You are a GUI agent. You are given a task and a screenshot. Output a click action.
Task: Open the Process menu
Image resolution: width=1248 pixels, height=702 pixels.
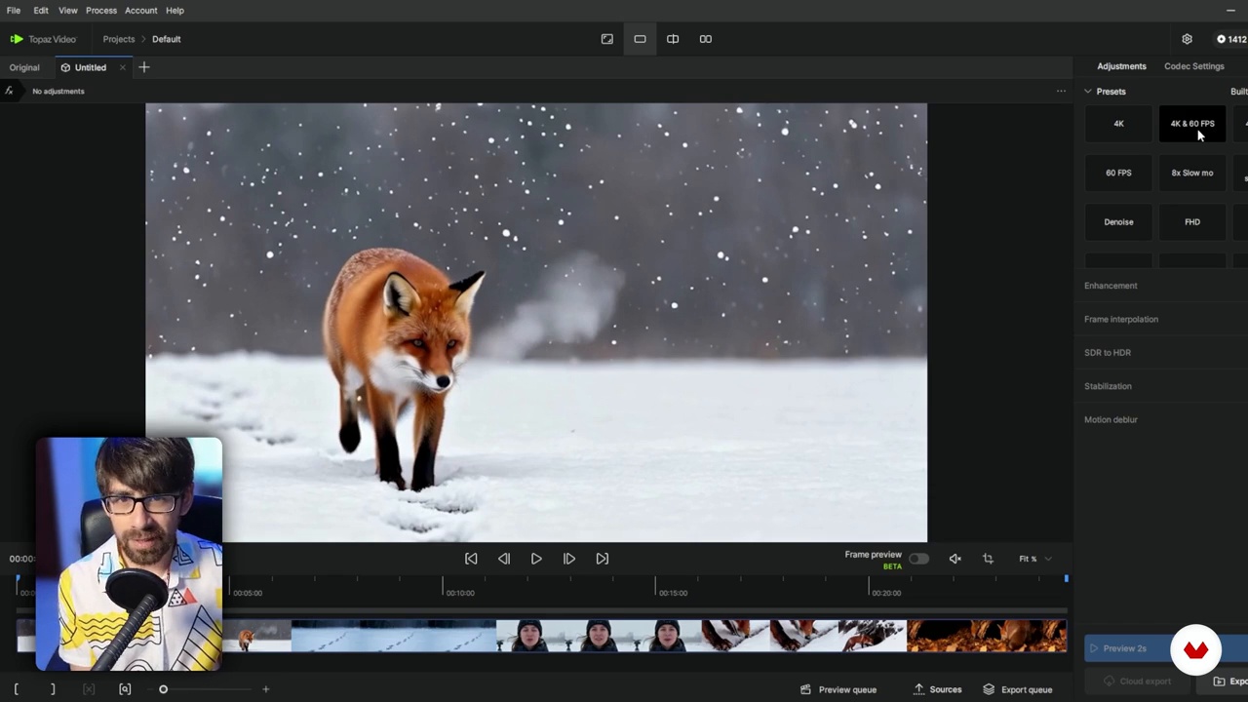(x=100, y=10)
